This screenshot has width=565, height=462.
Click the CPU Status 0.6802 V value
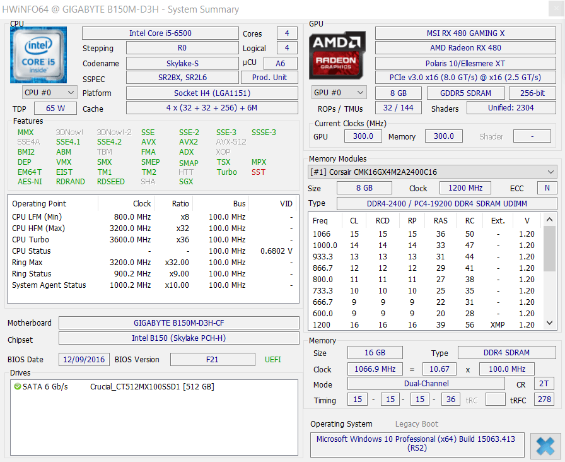coord(276,251)
